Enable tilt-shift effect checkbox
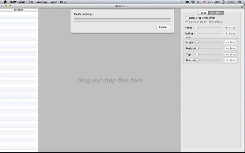Screen dimensions: 245x153 (x=187, y=18)
